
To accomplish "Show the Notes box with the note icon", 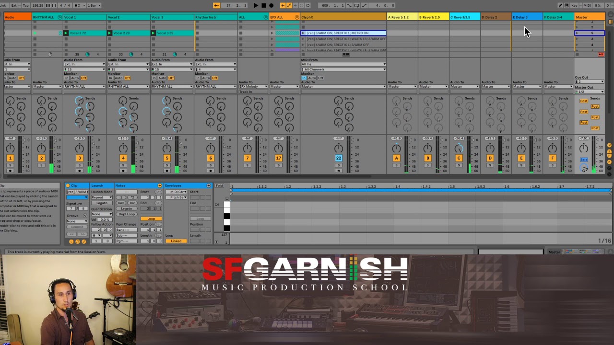I will pyautogui.click(x=78, y=241).
